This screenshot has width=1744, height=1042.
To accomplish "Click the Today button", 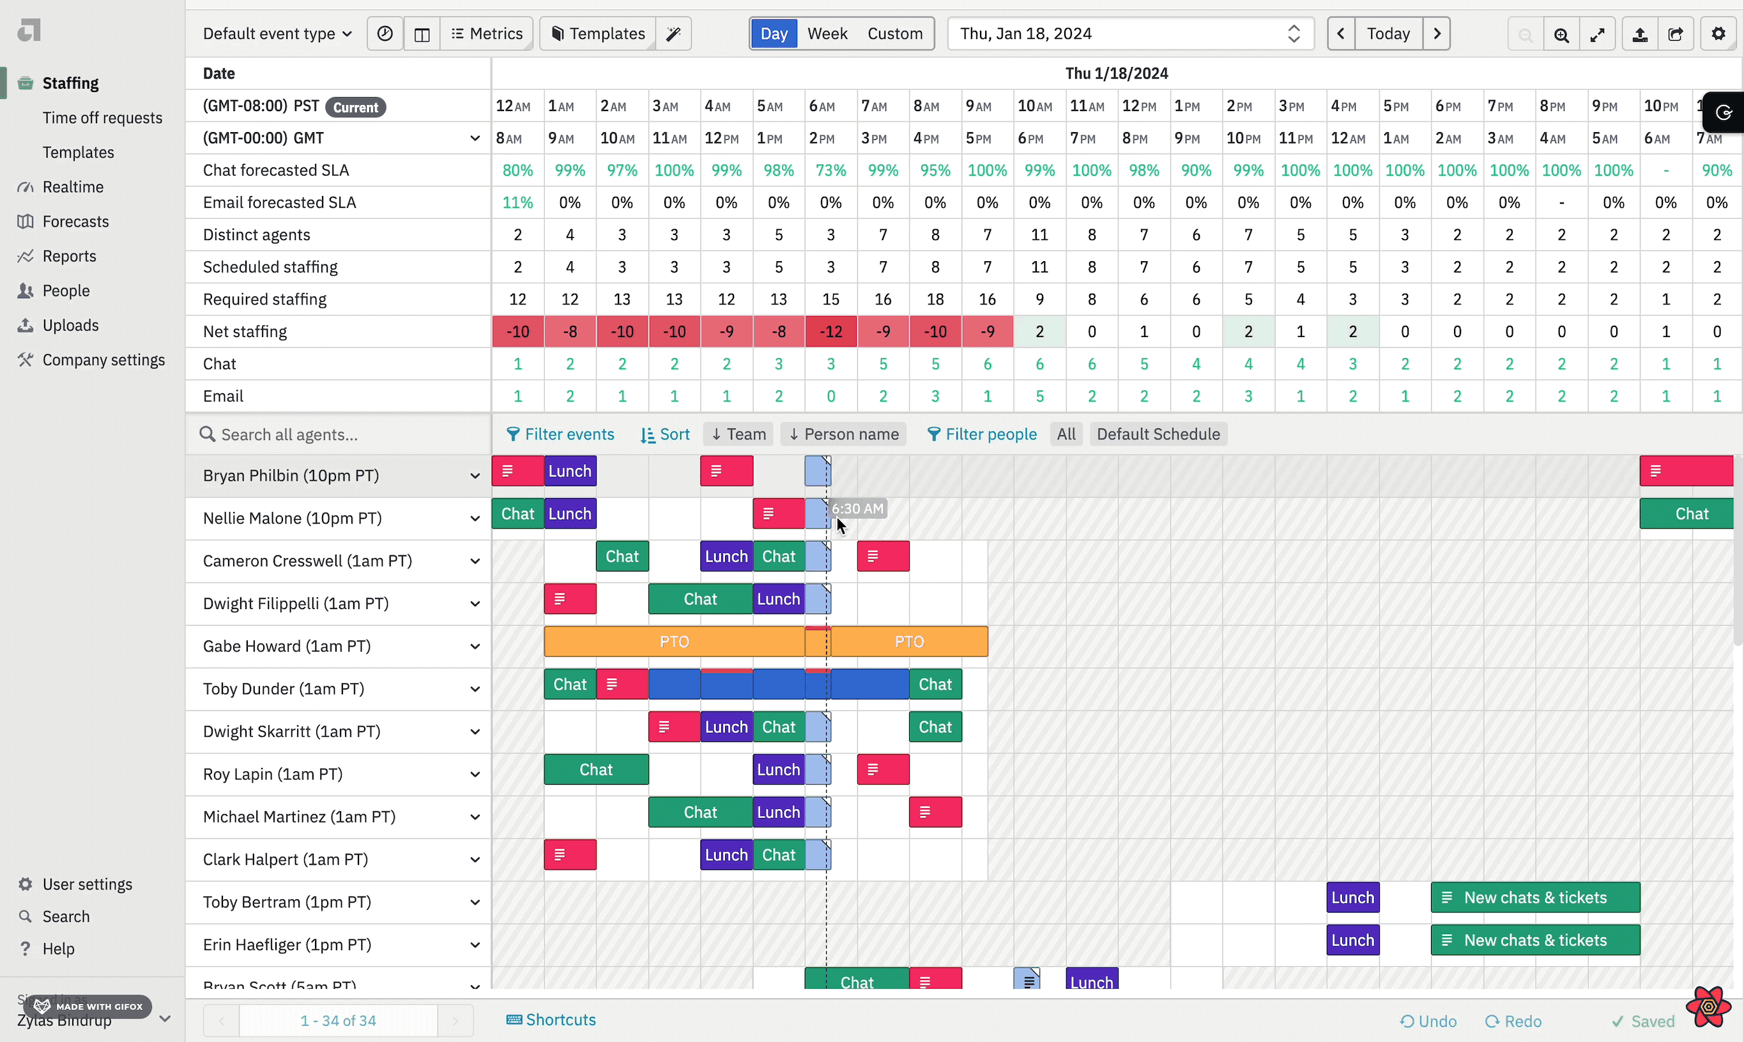I will point(1388,34).
